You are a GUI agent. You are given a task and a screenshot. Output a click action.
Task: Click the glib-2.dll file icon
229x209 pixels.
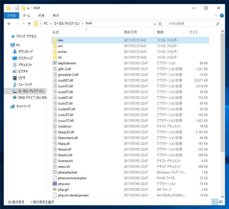(x=55, y=69)
